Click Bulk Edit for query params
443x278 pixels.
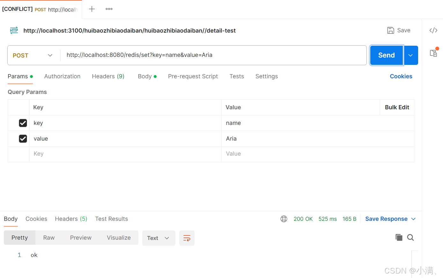pyautogui.click(x=397, y=107)
